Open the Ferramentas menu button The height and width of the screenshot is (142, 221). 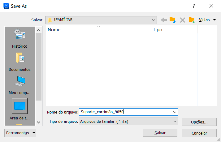coord(20,133)
